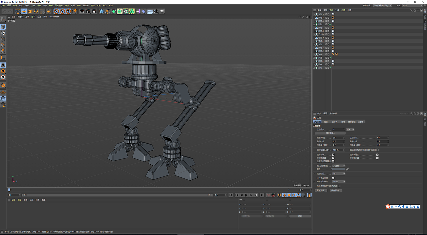The height and width of the screenshot is (235, 427).
Task: Click the timeline ruler frame marker
Action: click(x=9, y=190)
